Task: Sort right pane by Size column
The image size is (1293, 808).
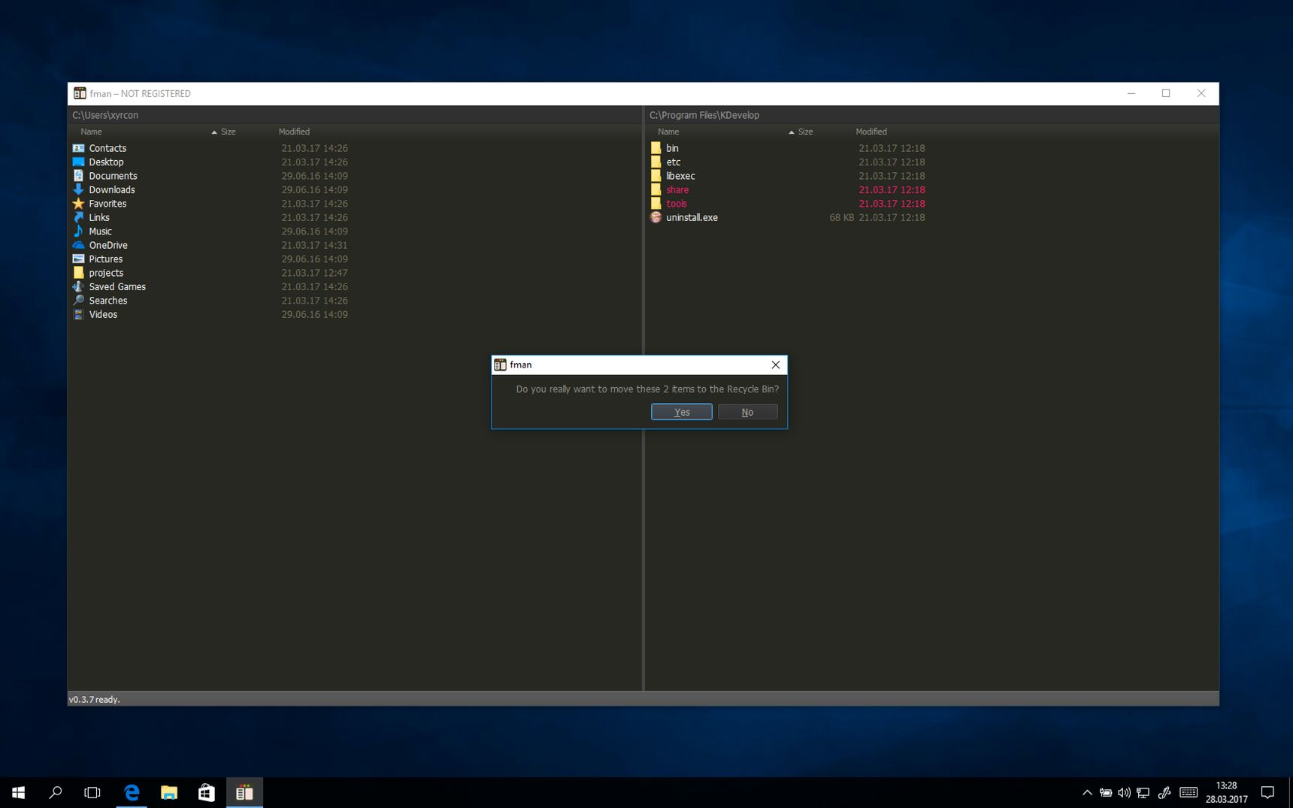Action: (805, 132)
